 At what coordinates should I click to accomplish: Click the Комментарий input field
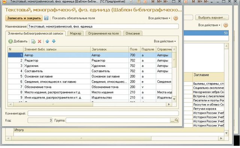coord(103,113)
